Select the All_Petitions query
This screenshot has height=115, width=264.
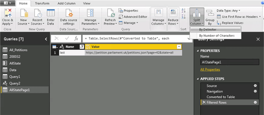point(25,50)
